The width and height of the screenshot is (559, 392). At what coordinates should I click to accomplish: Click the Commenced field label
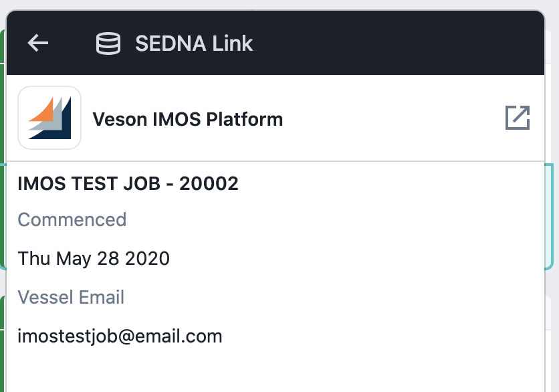(72, 219)
